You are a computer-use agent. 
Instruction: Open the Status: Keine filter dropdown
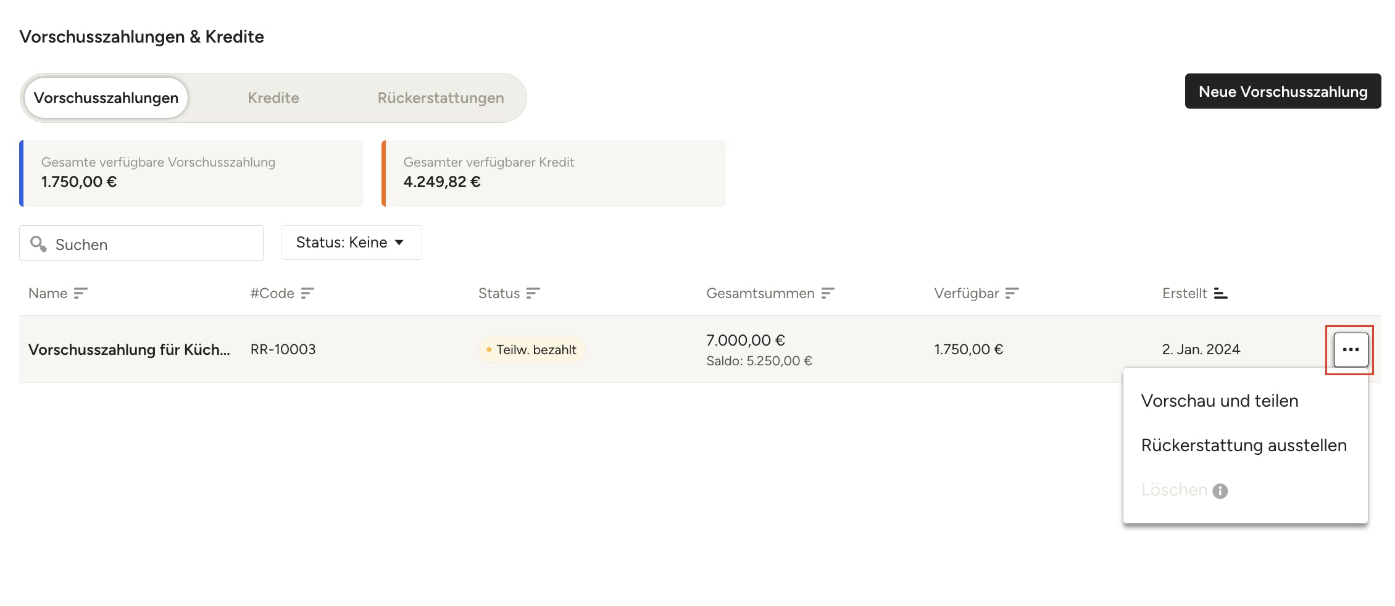tap(351, 243)
